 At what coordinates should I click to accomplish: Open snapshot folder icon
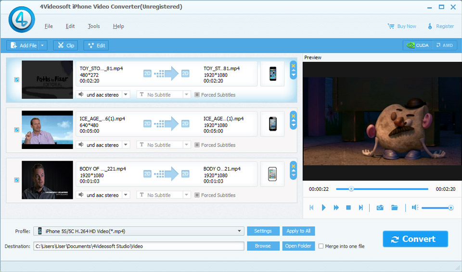394,208
